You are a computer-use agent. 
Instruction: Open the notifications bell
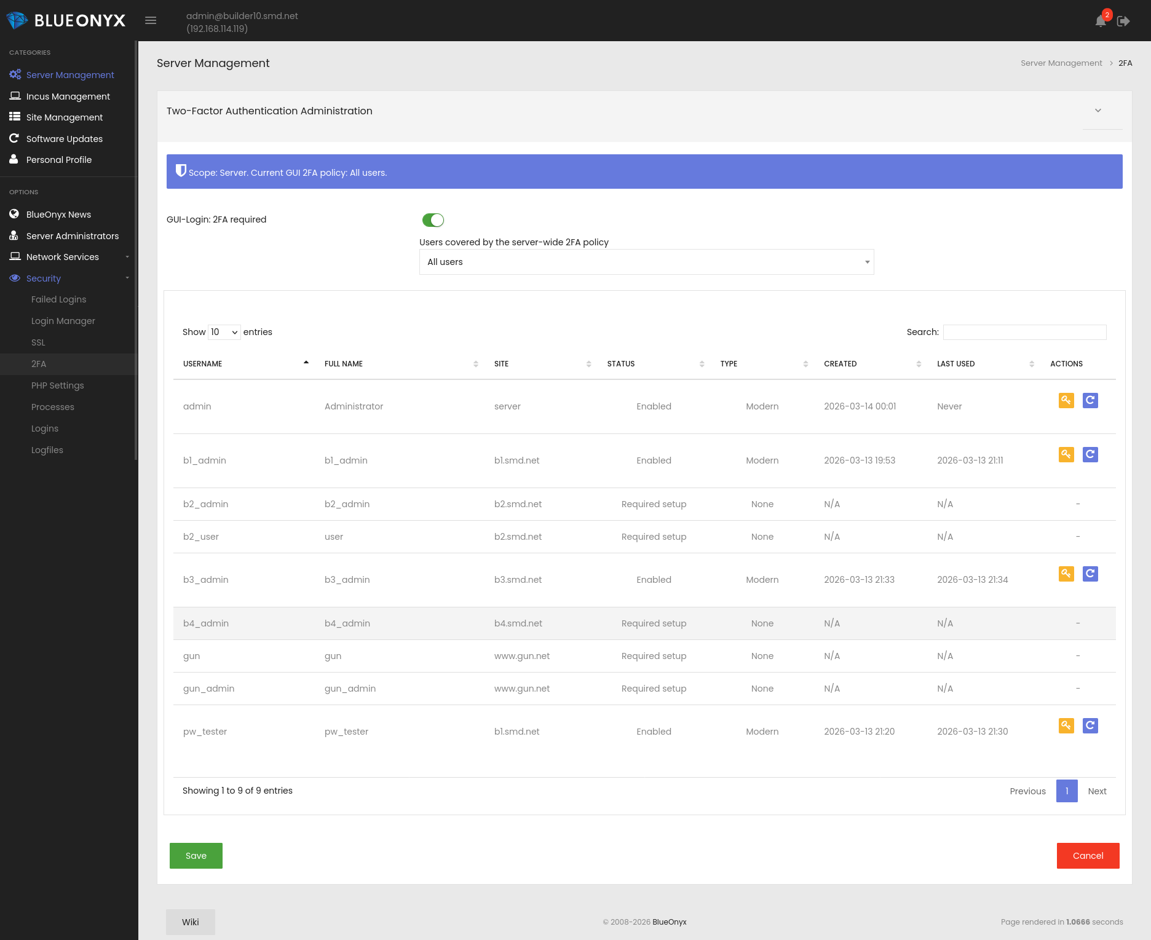click(x=1101, y=21)
